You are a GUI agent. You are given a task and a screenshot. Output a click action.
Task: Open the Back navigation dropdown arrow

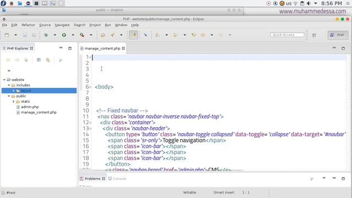212,35
